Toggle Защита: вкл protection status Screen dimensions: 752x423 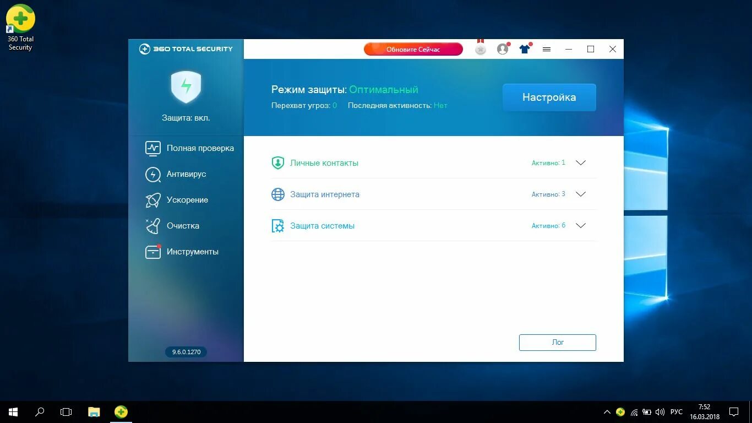(x=186, y=117)
